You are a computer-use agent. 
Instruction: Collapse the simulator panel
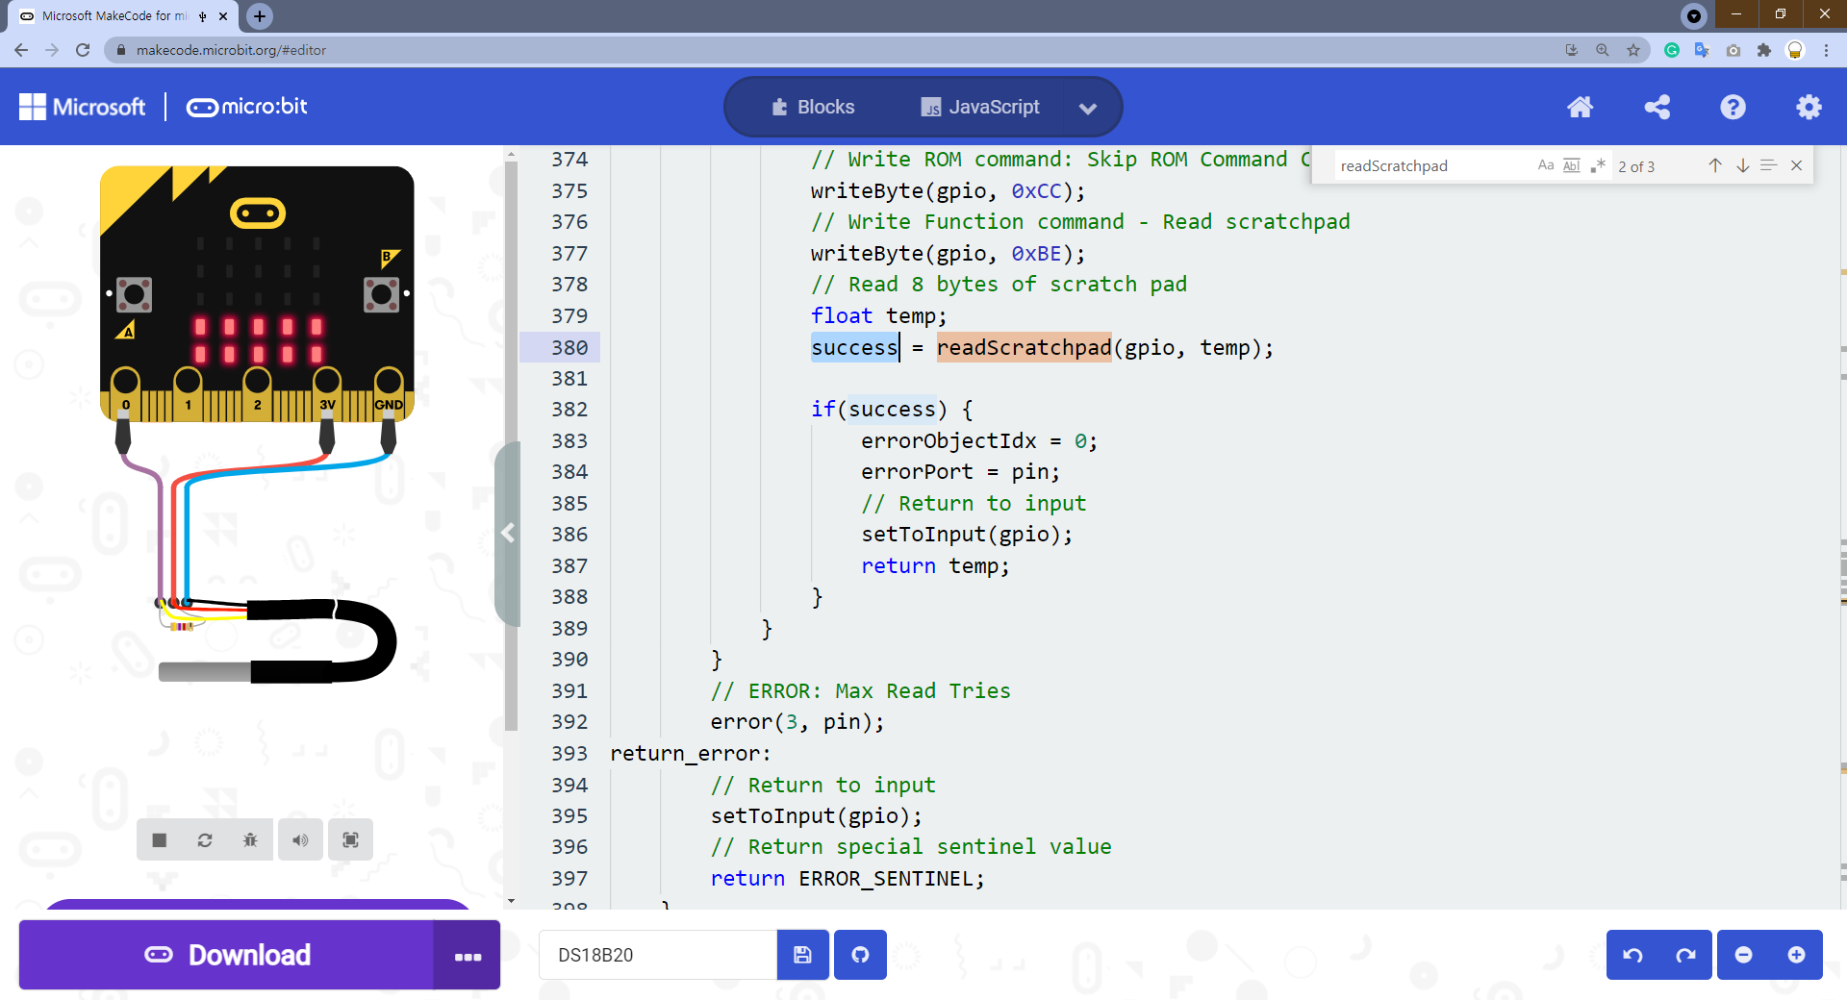[x=509, y=533]
